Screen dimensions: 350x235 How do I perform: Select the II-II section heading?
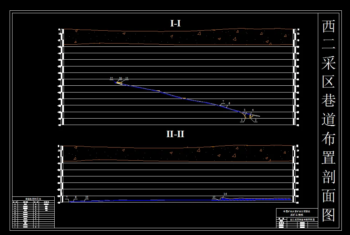(x=175, y=134)
